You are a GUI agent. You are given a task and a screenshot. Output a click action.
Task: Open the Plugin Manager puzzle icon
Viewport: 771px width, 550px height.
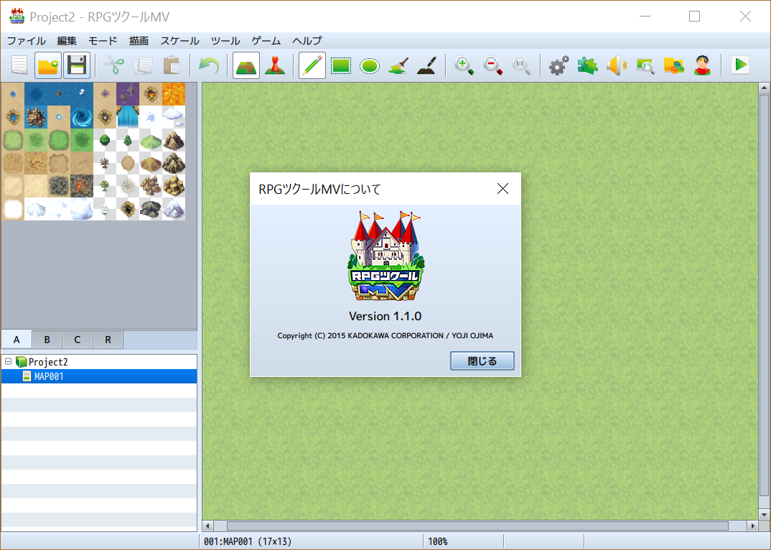(x=588, y=65)
